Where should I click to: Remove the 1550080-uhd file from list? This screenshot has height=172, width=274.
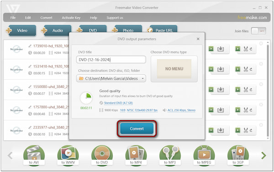pyautogui.click(x=261, y=84)
